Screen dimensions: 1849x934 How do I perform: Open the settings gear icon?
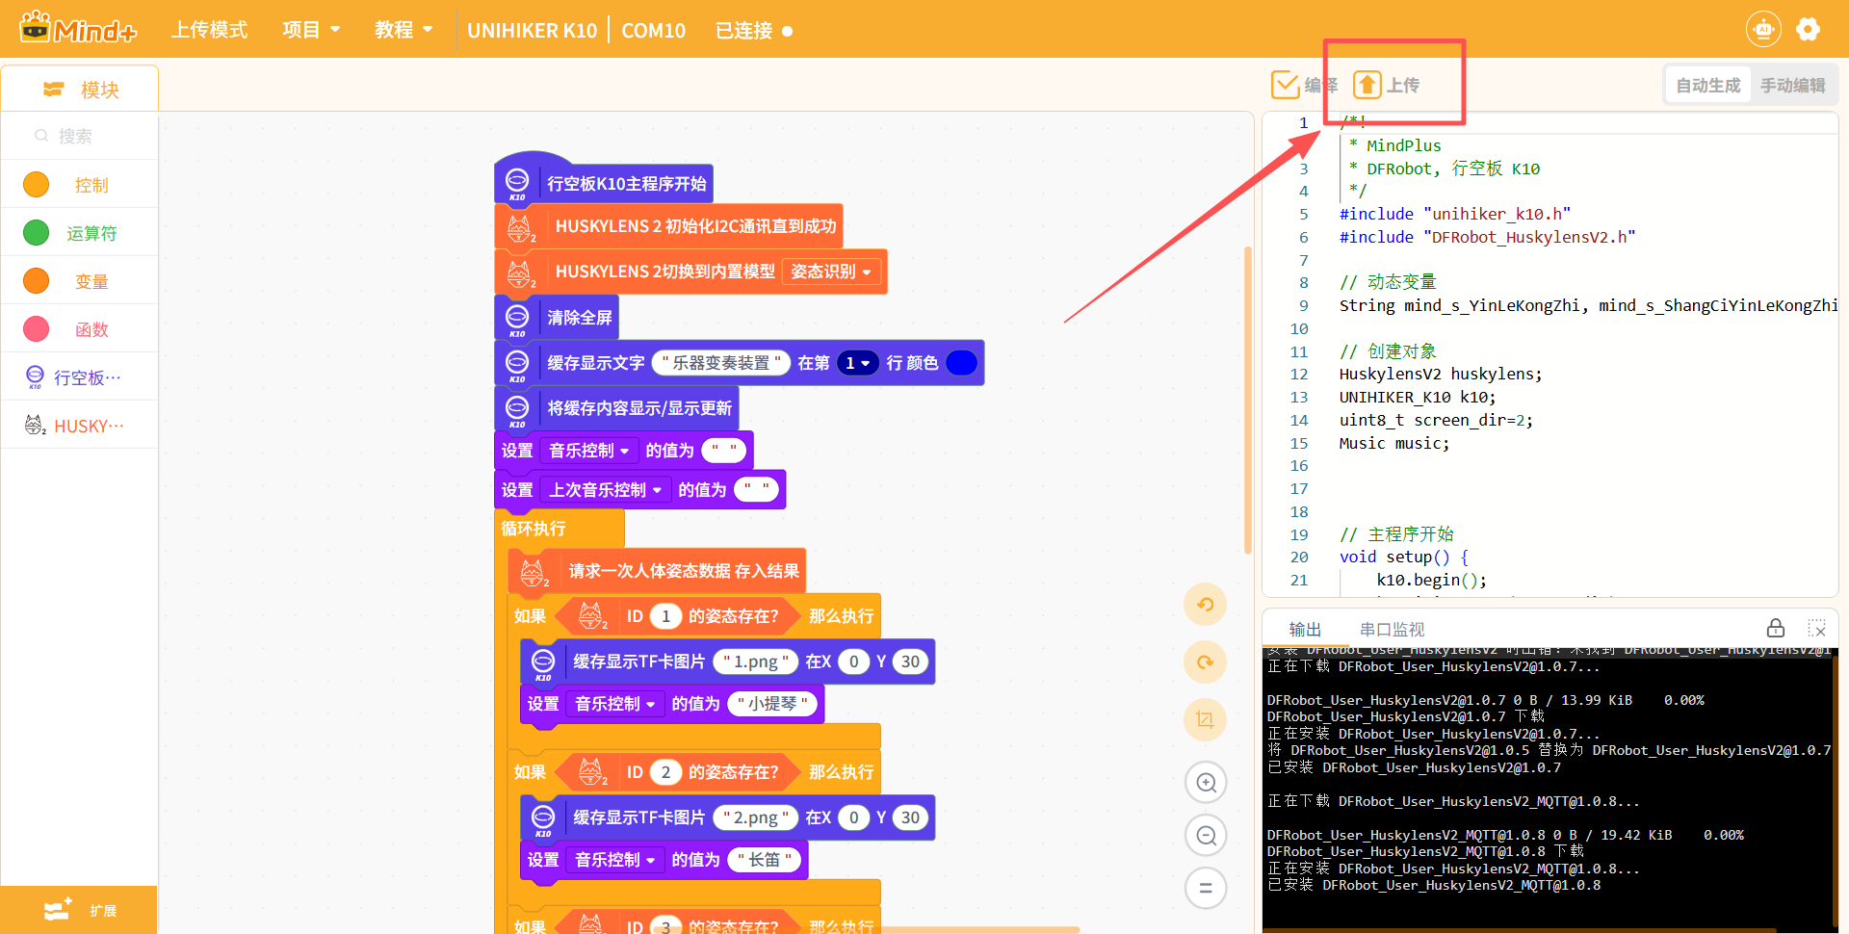coord(1808,30)
